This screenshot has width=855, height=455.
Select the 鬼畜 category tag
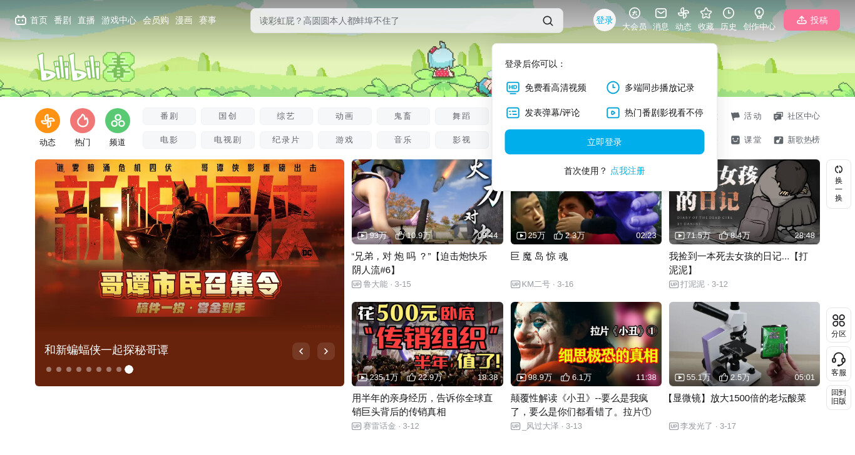[403, 116]
